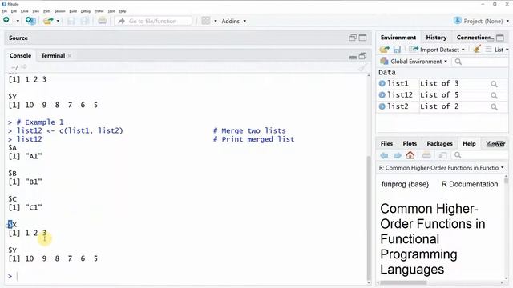Screen dimensions: 513x288
Task: Switch to the History tab
Action: (x=436, y=38)
